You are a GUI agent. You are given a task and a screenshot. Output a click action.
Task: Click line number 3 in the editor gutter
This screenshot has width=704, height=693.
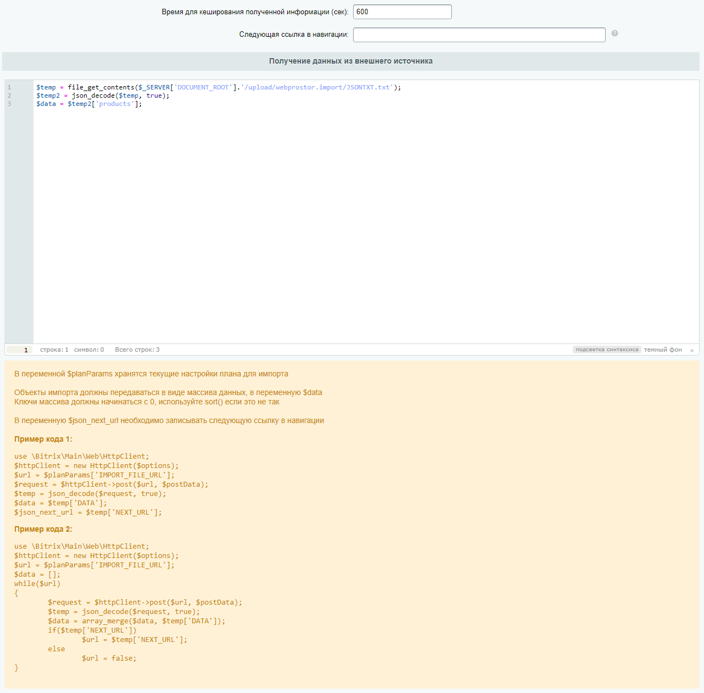point(9,104)
